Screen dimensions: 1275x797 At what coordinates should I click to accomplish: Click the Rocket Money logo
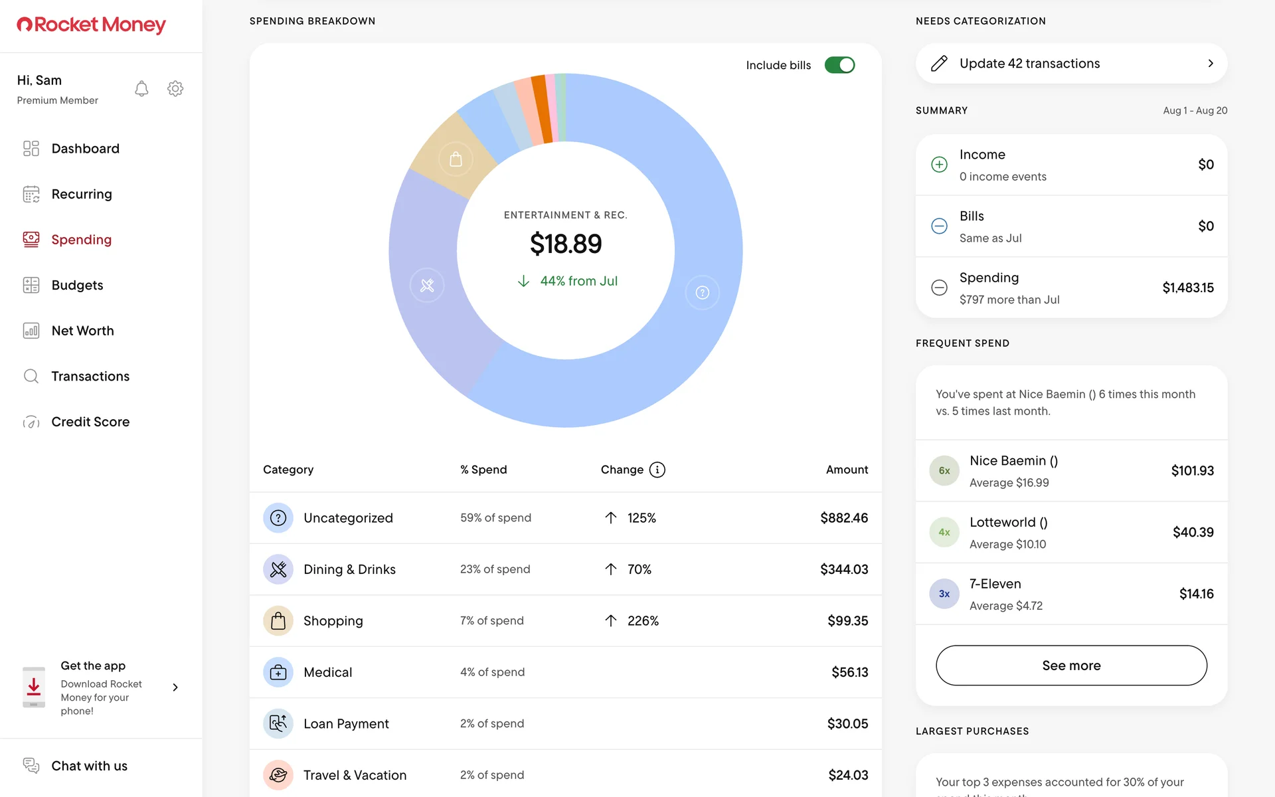coord(92,25)
